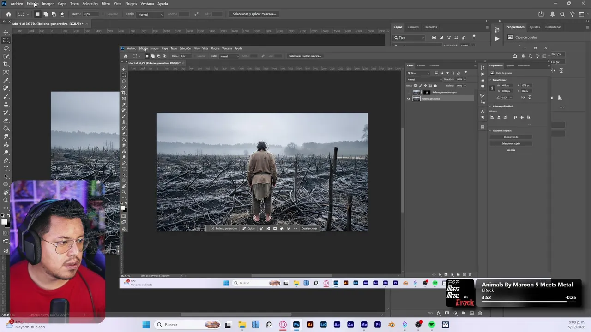Collapse the Transformar section in inner window

pos(490,80)
